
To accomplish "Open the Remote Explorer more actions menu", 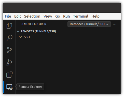I will point(115,24).
